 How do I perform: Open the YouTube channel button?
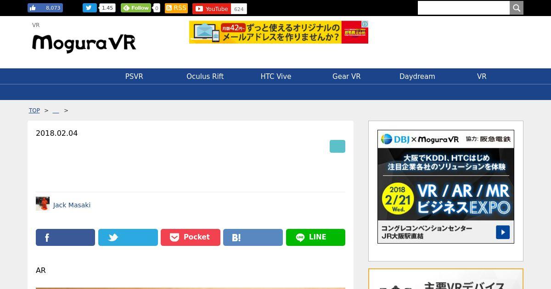pos(211,9)
